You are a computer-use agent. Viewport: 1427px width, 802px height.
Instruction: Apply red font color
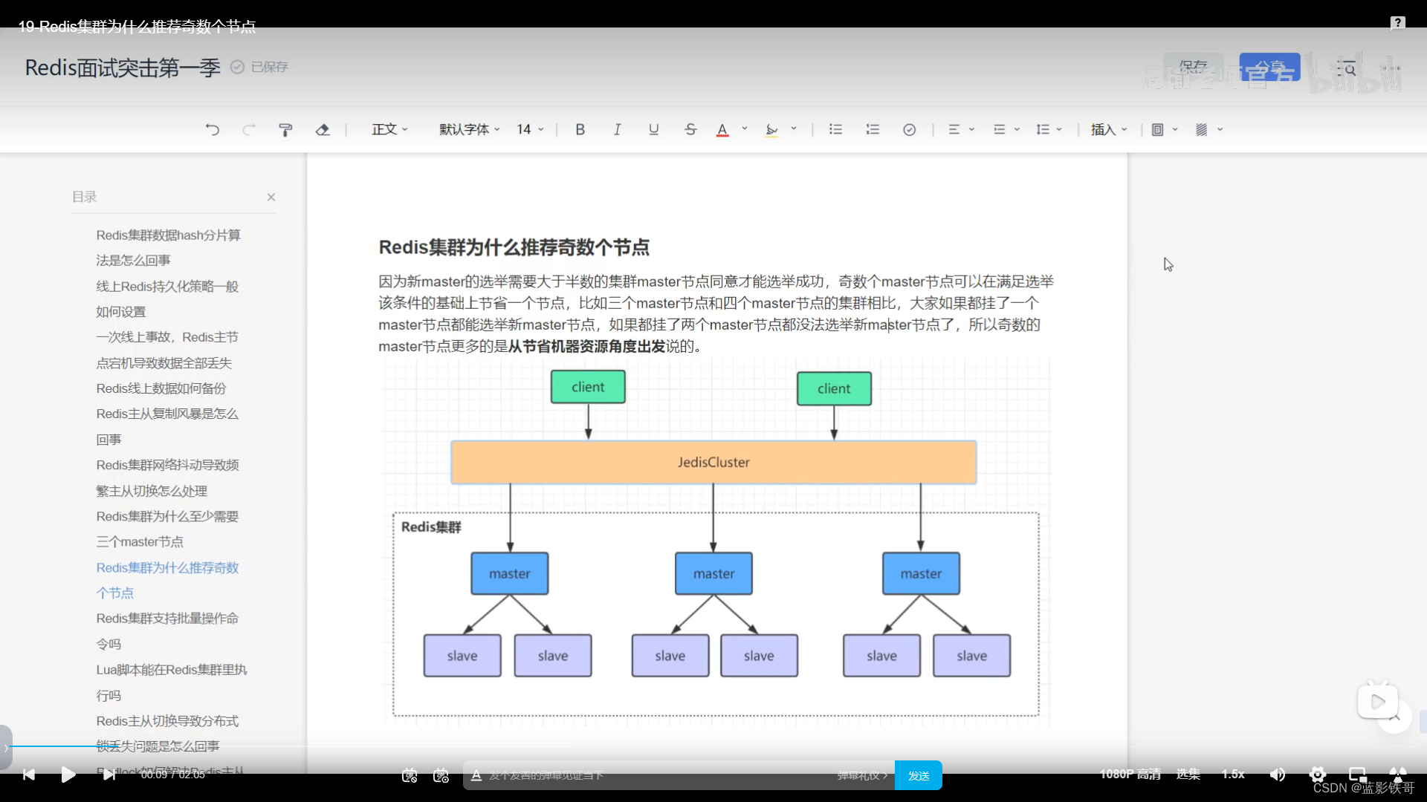(722, 130)
